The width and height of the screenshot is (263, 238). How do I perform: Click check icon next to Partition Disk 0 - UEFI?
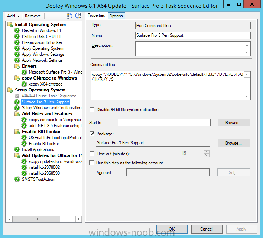[x=17, y=36]
